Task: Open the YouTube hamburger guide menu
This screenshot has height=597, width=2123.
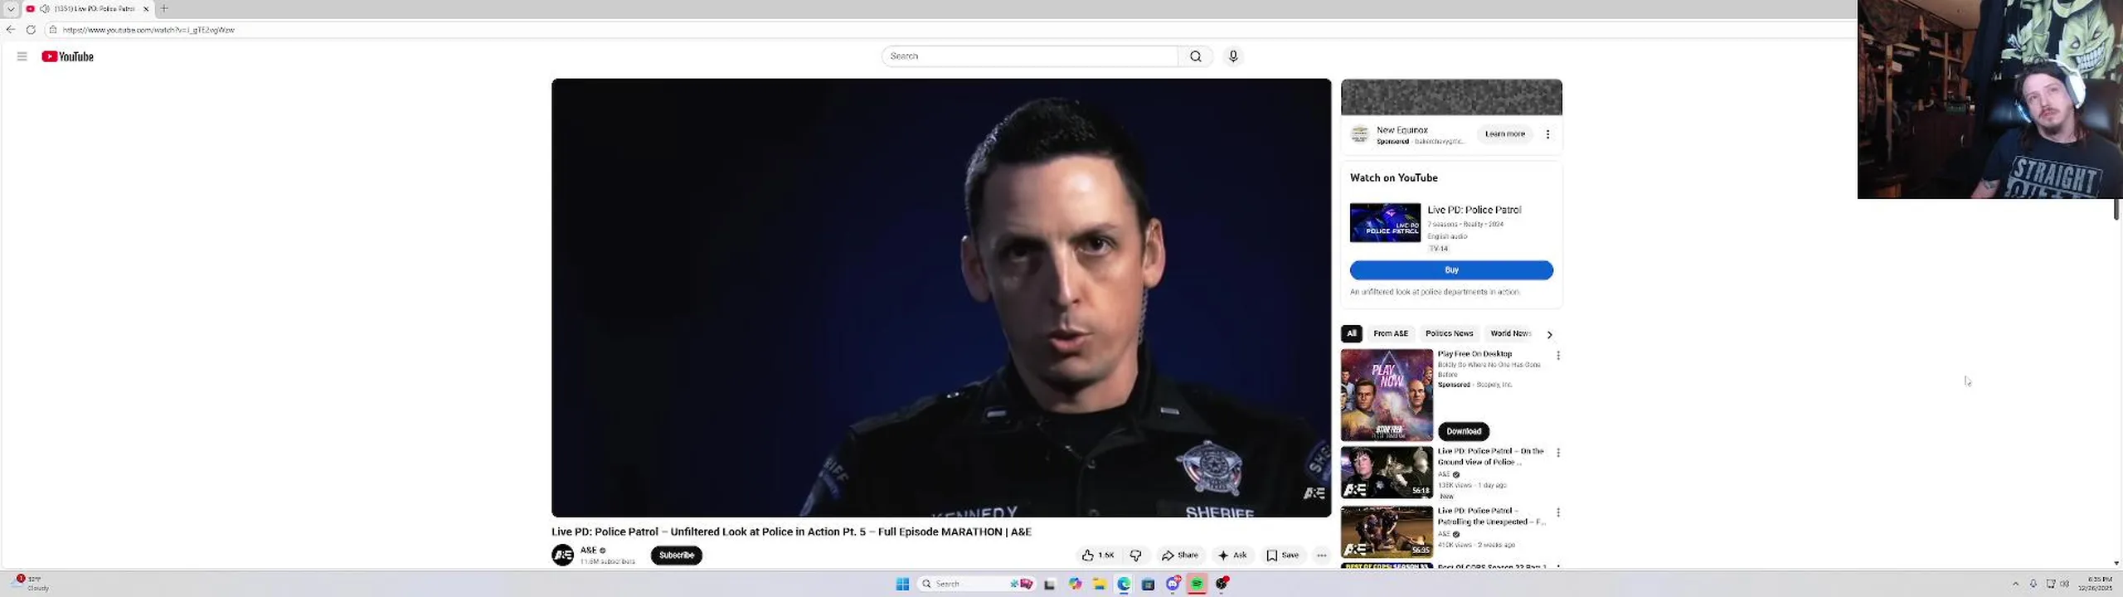Action: (x=22, y=56)
